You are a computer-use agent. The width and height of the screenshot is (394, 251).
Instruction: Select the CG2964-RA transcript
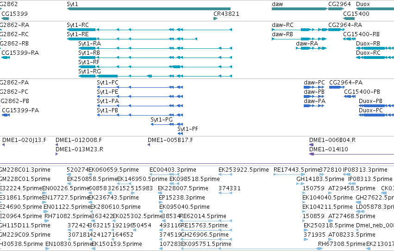(x=337, y=30)
